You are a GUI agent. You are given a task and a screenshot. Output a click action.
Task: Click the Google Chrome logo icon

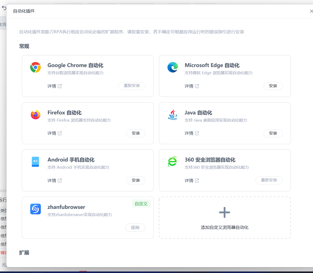tap(35, 67)
